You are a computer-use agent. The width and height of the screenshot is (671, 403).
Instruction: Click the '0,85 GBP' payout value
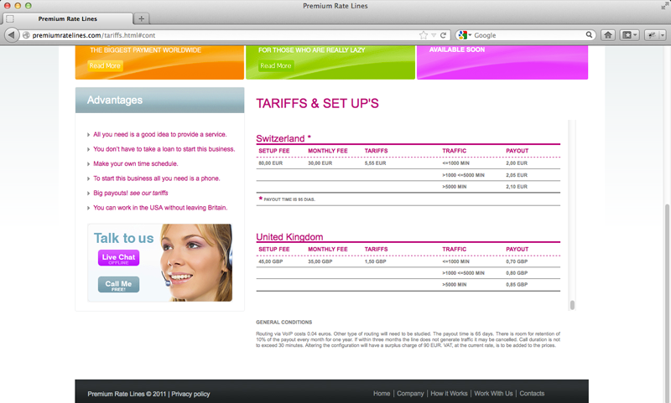[517, 285]
